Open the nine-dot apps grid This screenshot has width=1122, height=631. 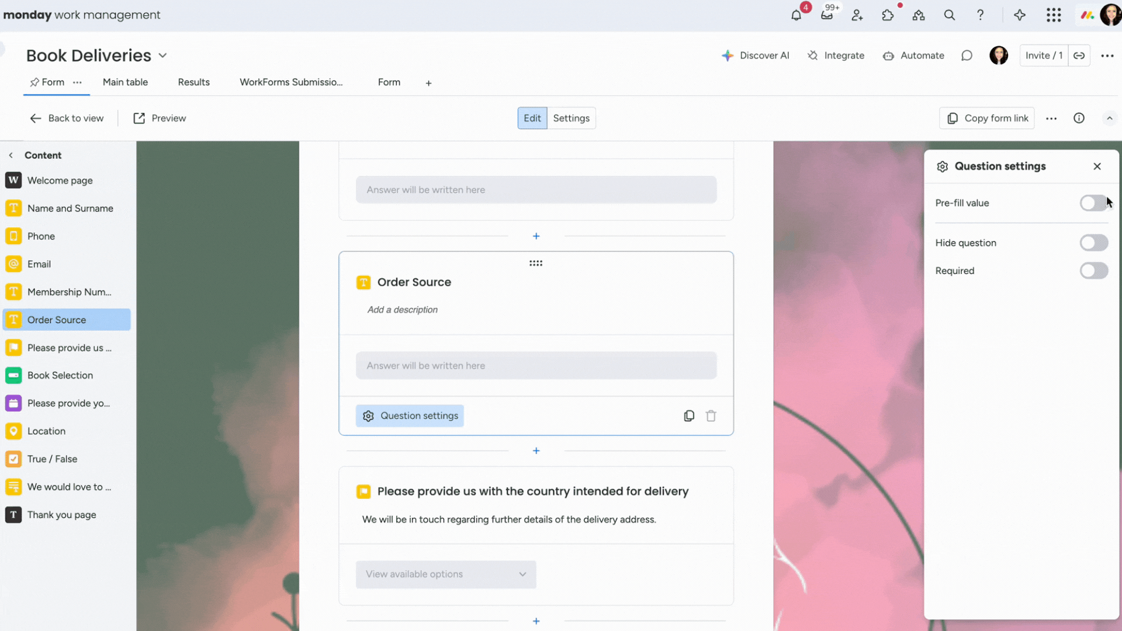[1054, 15]
